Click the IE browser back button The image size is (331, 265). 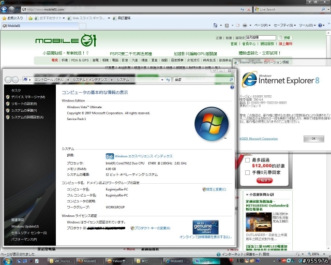pos(4,9)
